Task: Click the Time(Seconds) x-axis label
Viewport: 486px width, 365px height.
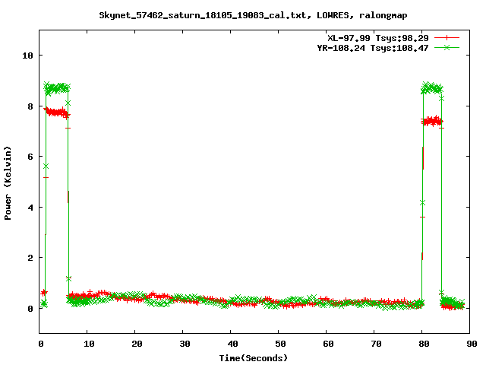Action: 253,358
